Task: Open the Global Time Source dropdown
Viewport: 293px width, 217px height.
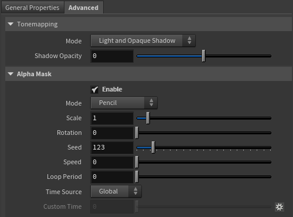Action: coord(116,191)
